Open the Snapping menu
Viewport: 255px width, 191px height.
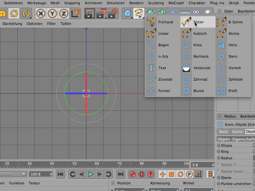coord(72,3)
